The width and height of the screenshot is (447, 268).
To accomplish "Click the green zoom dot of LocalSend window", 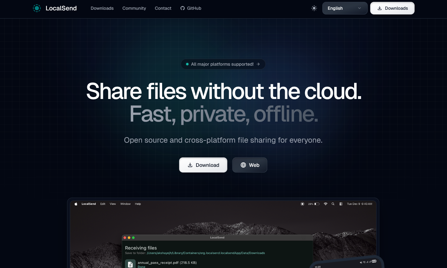I will coord(133,238).
